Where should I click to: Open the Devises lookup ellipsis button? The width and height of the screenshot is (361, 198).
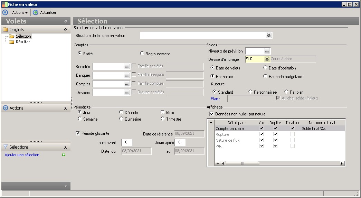pos(126,93)
